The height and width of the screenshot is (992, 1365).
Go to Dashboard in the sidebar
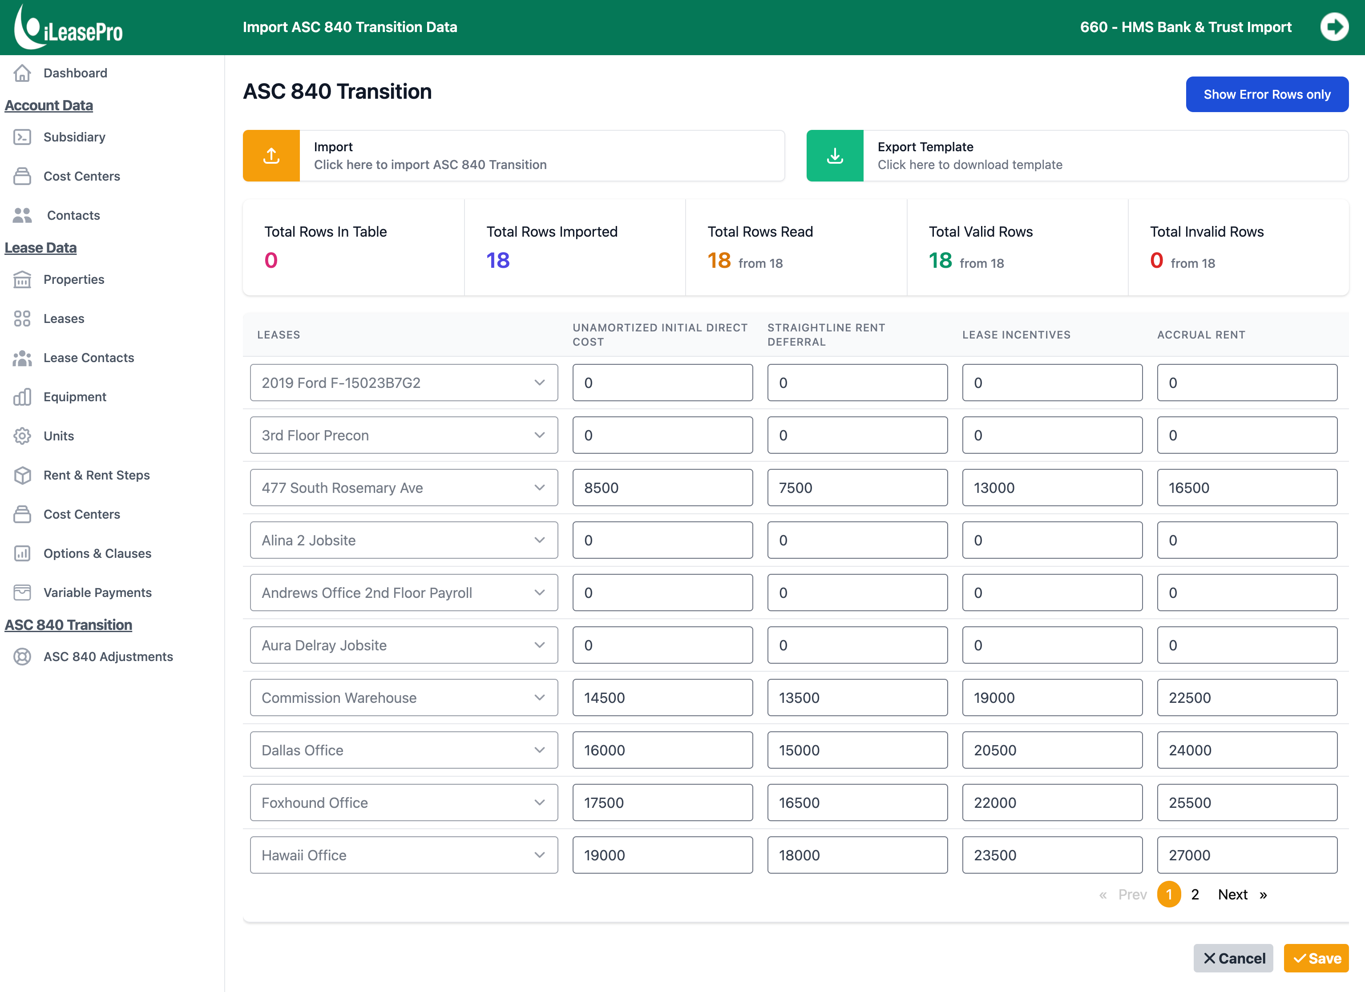click(75, 73)
